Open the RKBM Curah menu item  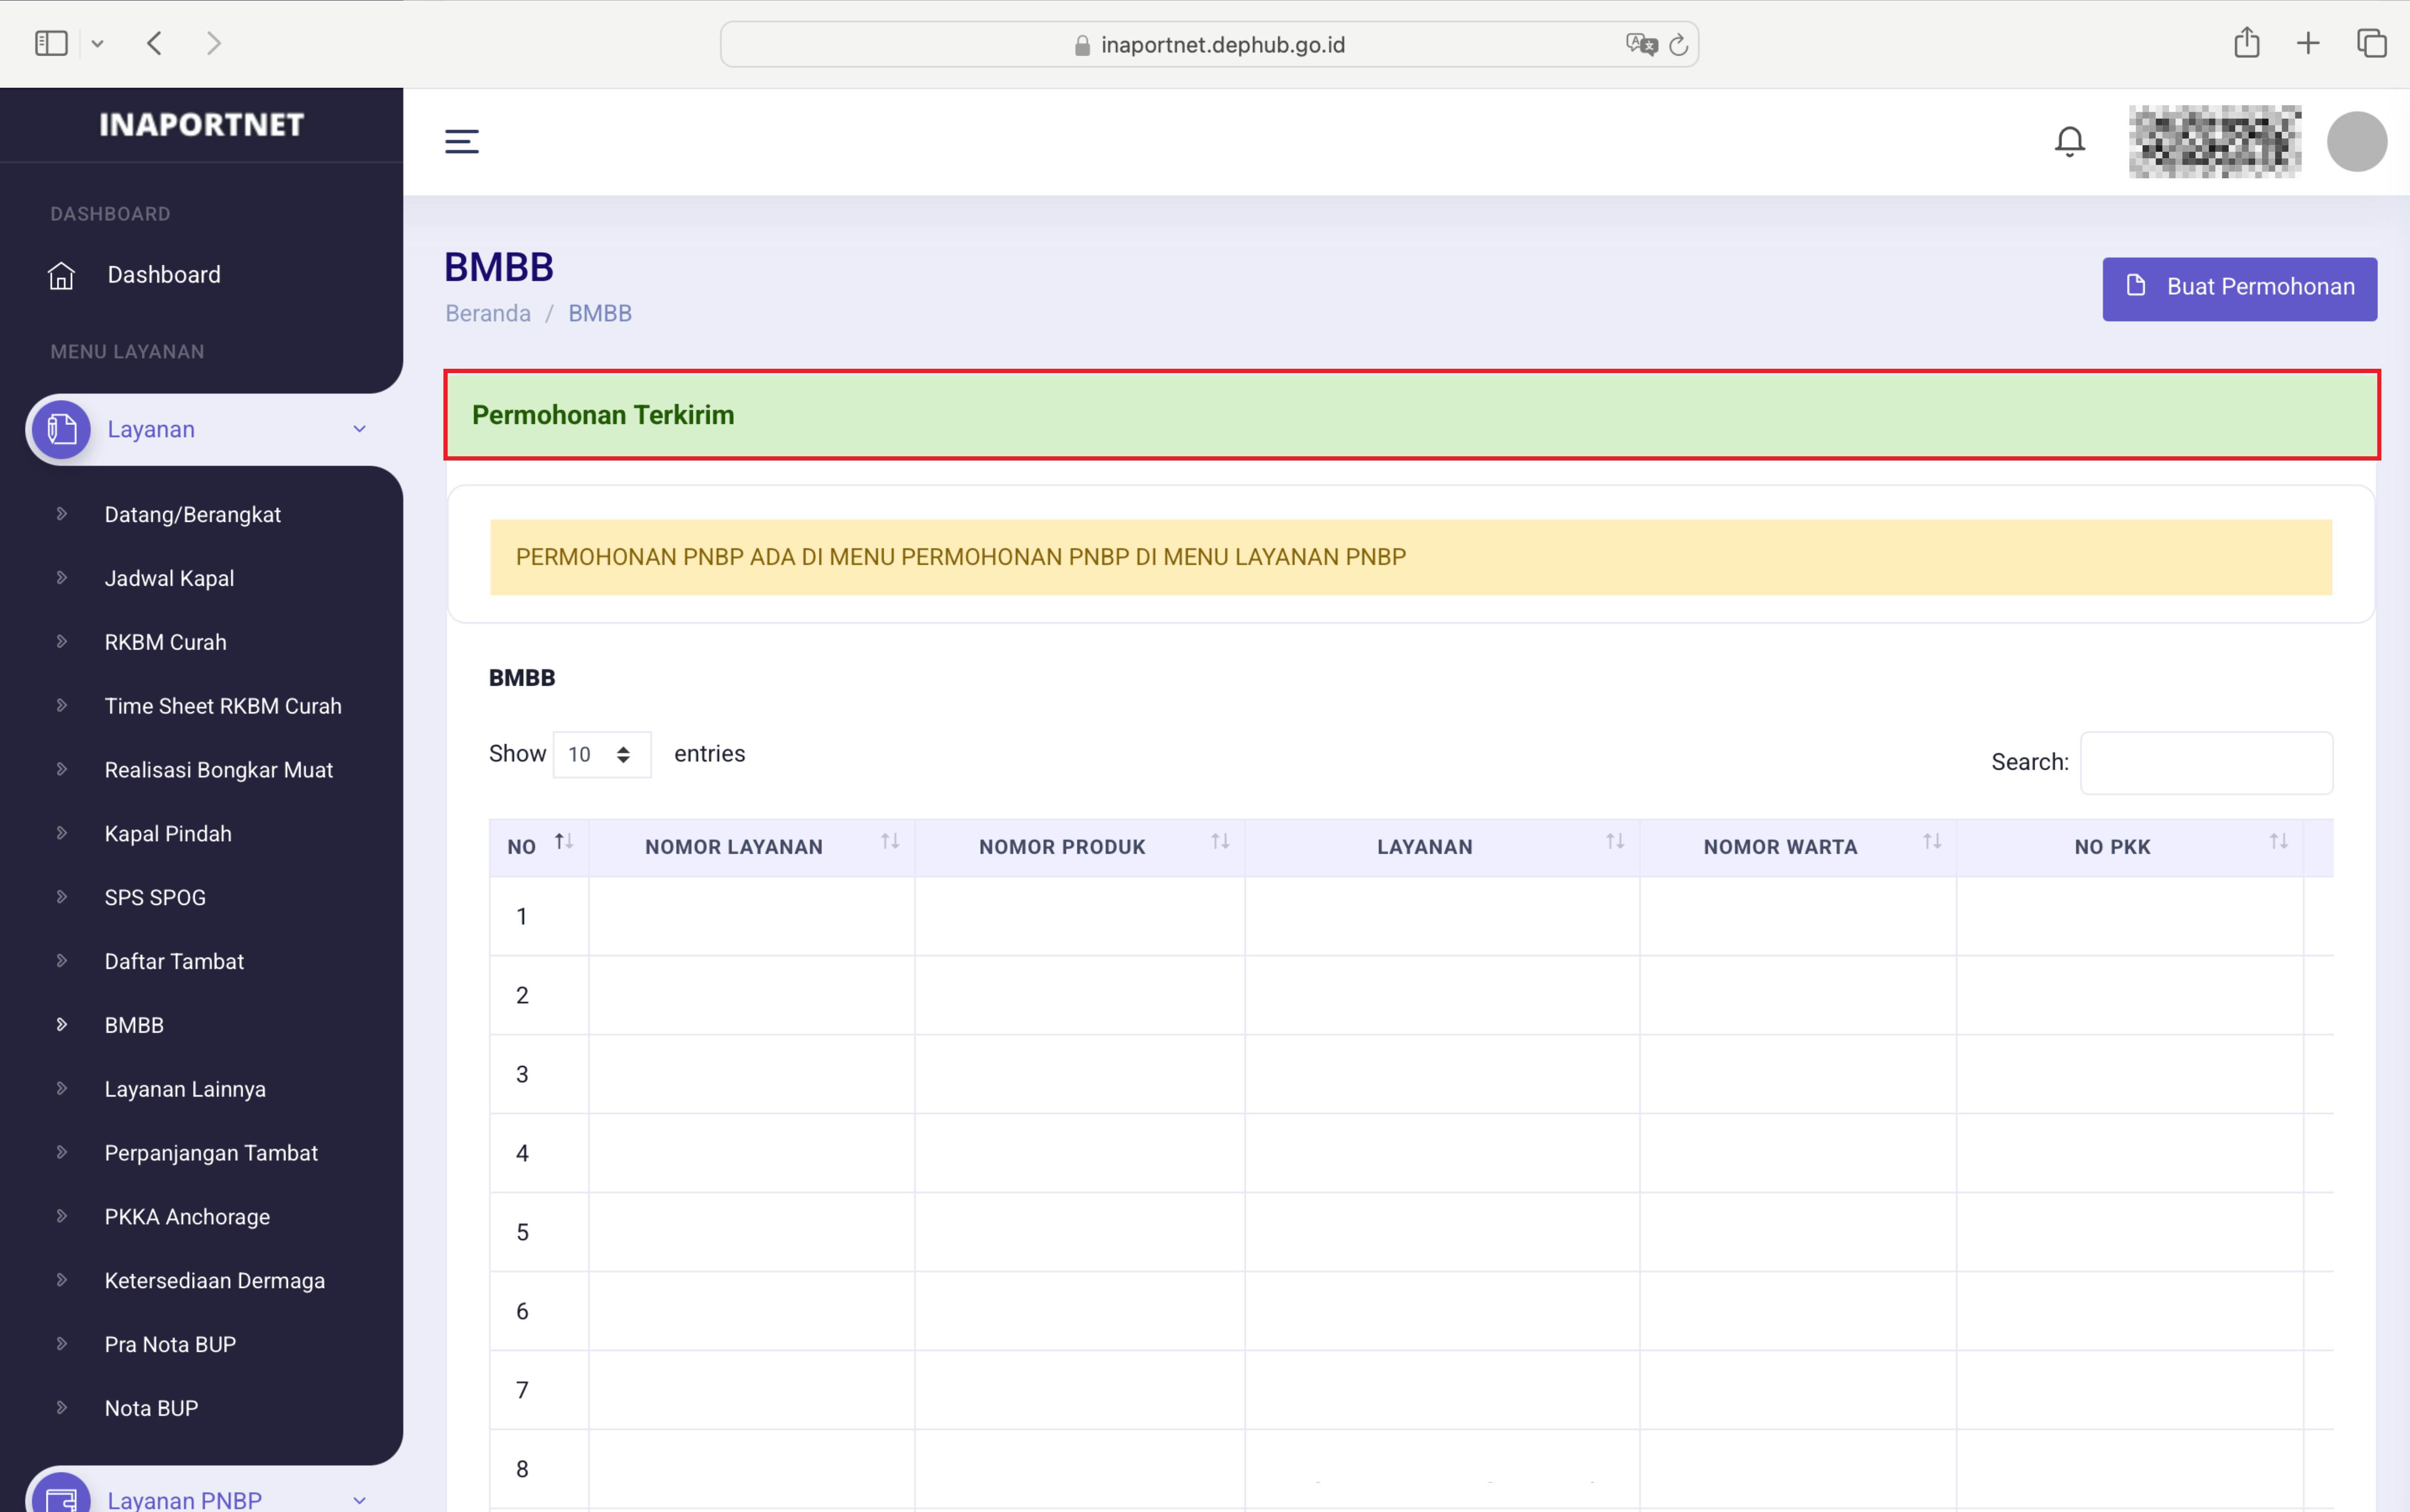tap(165, 642)
